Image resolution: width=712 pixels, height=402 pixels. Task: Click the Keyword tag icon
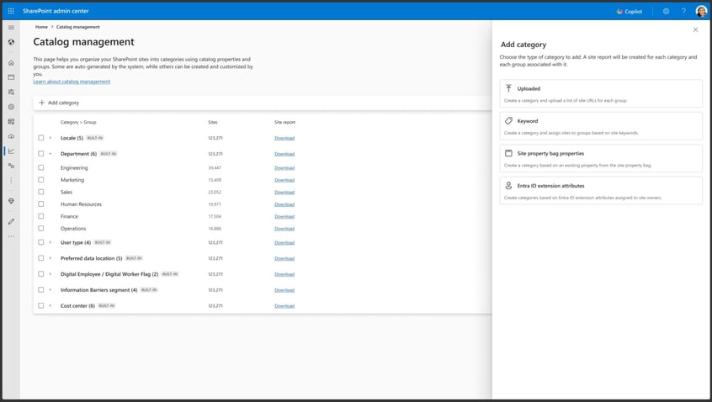click(508, 121)
